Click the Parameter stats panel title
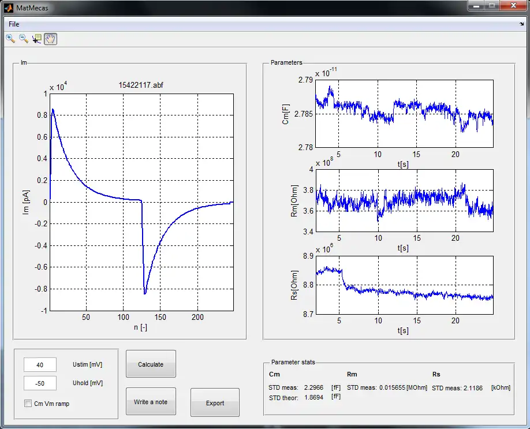This screenshot has height=429, width=530. pyautogui.click(x=293, y=362)
